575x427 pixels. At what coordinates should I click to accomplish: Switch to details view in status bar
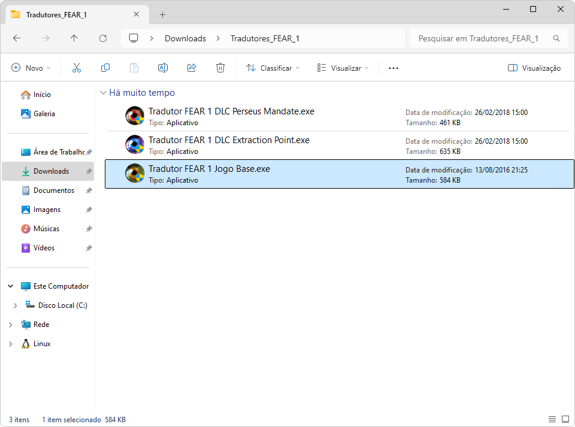[x=552, y=419]
